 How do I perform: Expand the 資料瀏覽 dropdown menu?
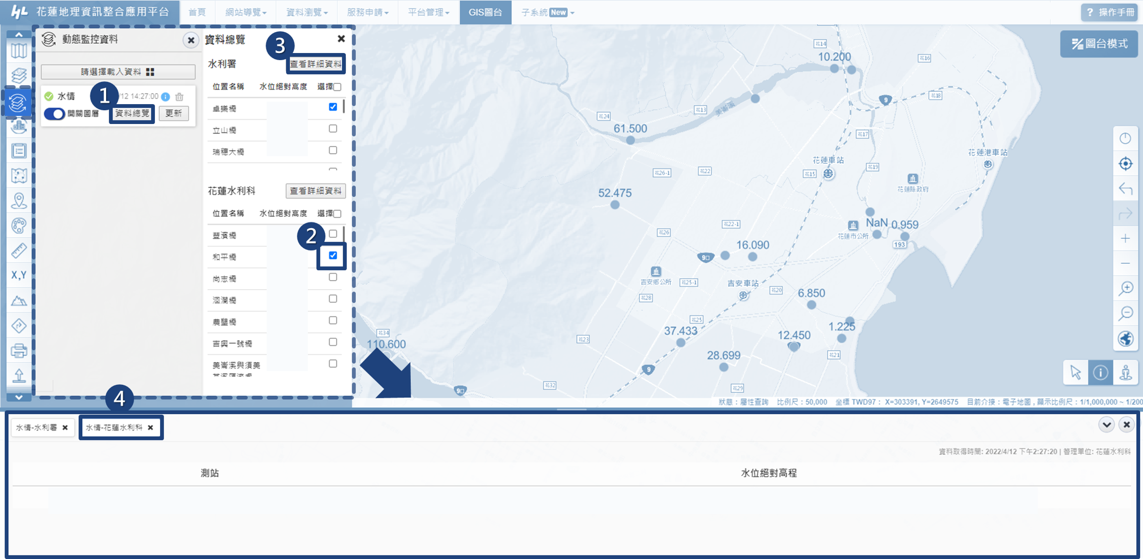(x=307, y=12)
